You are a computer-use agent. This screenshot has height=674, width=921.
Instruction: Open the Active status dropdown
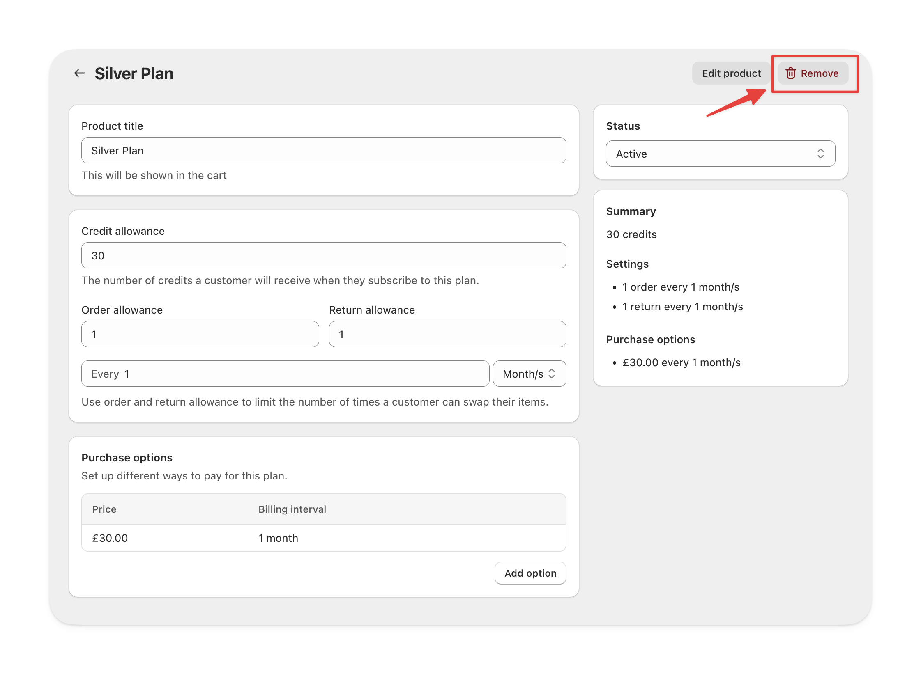coord(720,154)
